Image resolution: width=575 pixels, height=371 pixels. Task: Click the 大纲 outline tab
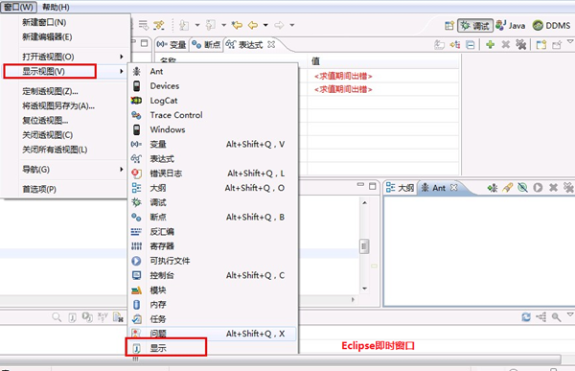tap(400, 188)
